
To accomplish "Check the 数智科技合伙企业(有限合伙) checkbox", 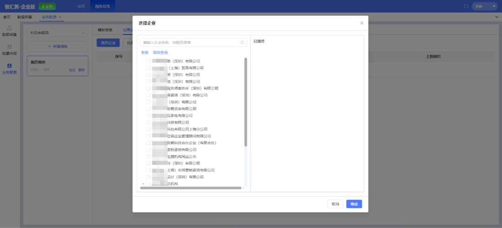I will [x=148, y=143].
